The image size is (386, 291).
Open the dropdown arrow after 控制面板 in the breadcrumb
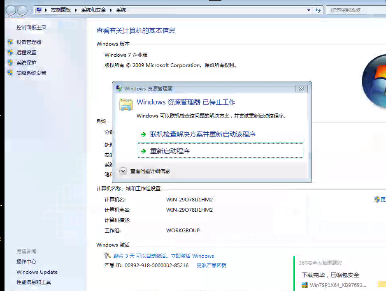(x=76, y=10)
